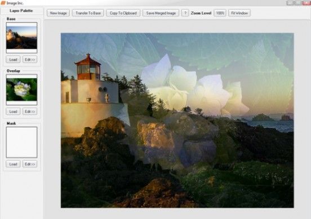The height and width of the screenshot is (219, 311).
Task: Close the Image Inc. window
Action: (x=307, y=3)
